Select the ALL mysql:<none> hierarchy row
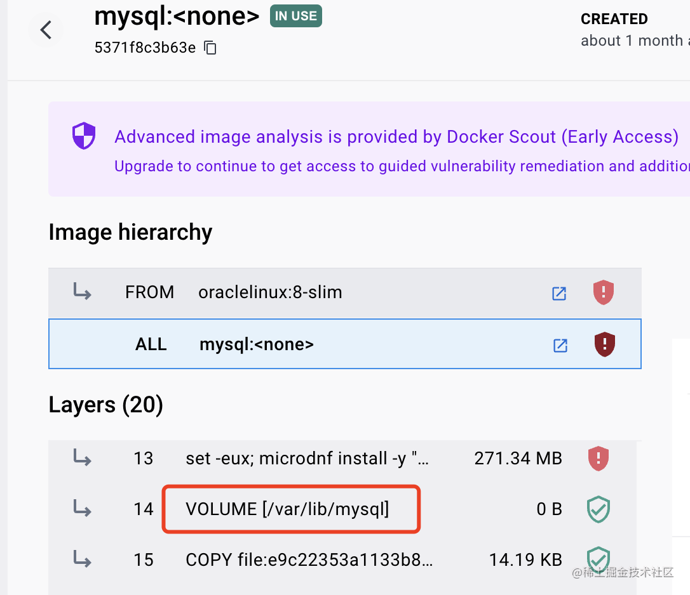The width and height of the screenshot is (690, 595). [x=256, y=344]
